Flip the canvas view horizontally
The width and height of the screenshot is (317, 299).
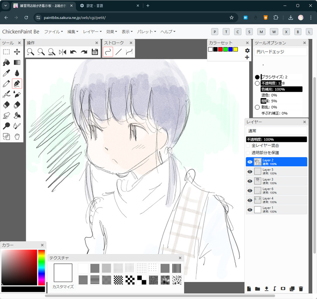point(62,52)
